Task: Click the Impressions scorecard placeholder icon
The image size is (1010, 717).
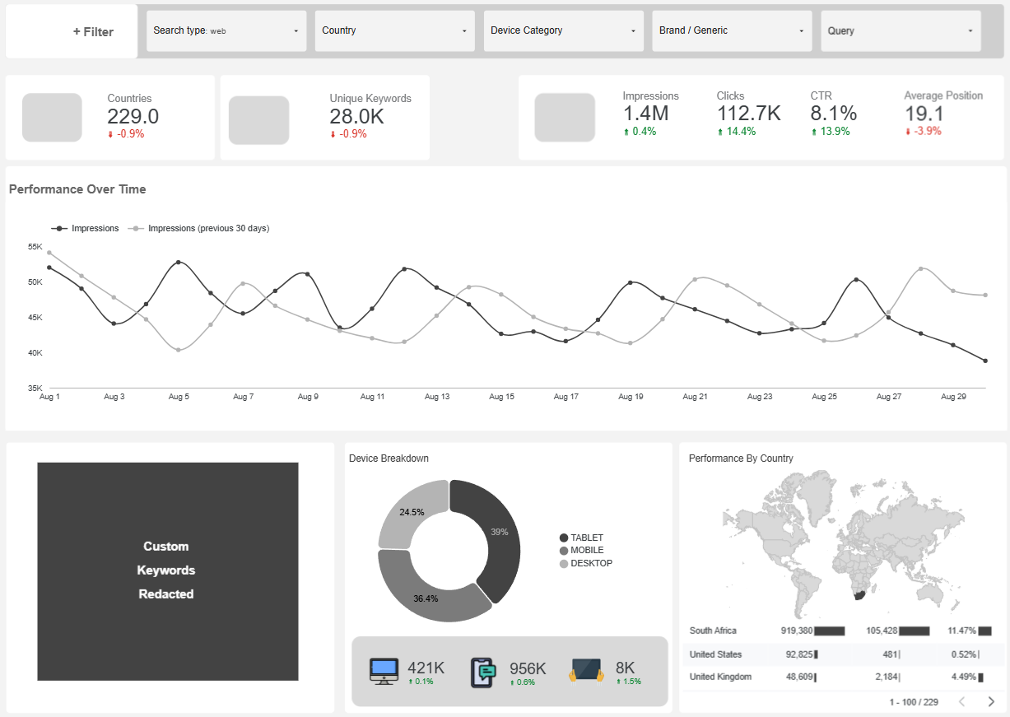Action: tap(565, 117)
